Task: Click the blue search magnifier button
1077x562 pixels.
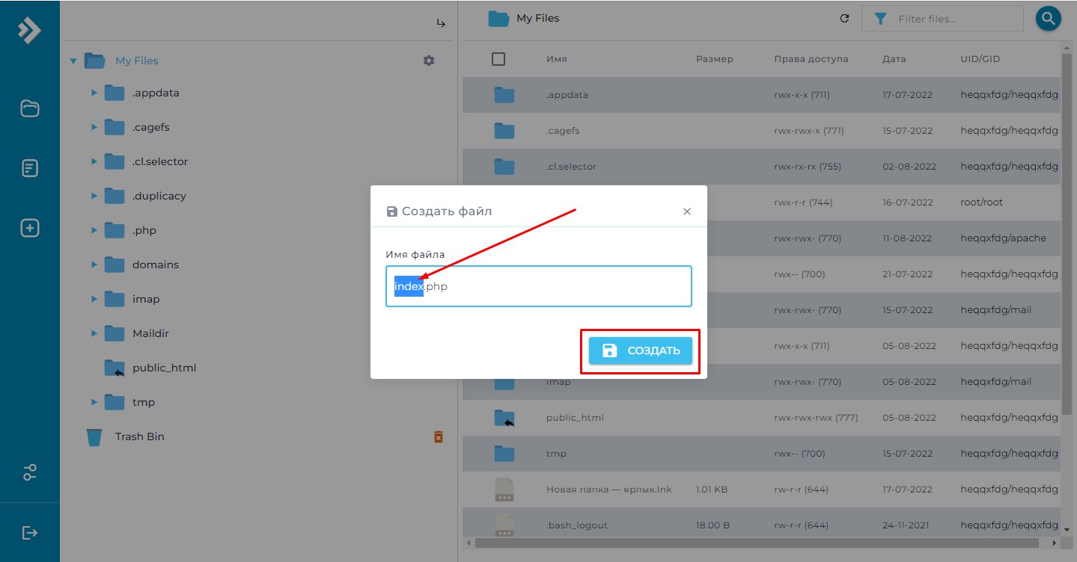Action: pos(1049,18)
